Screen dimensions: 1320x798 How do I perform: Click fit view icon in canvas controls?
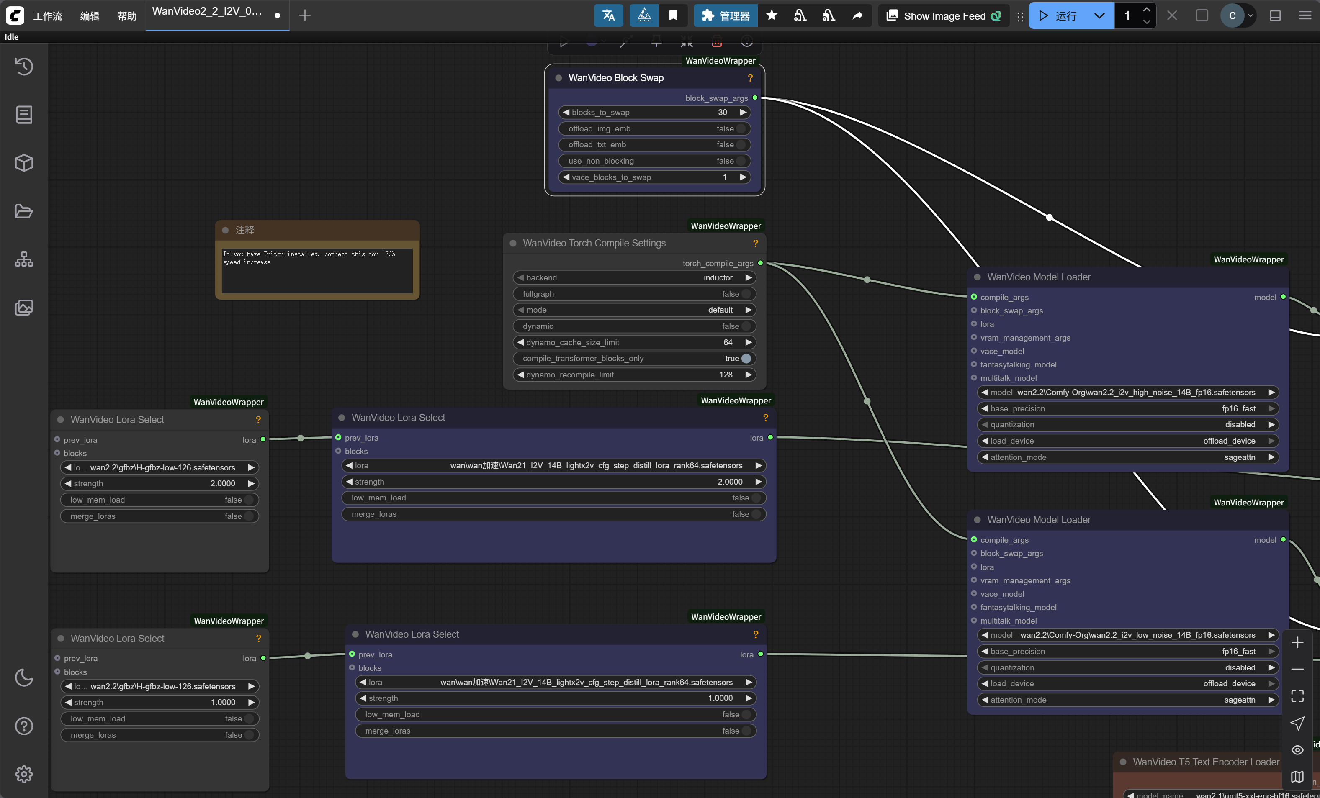1297,696
